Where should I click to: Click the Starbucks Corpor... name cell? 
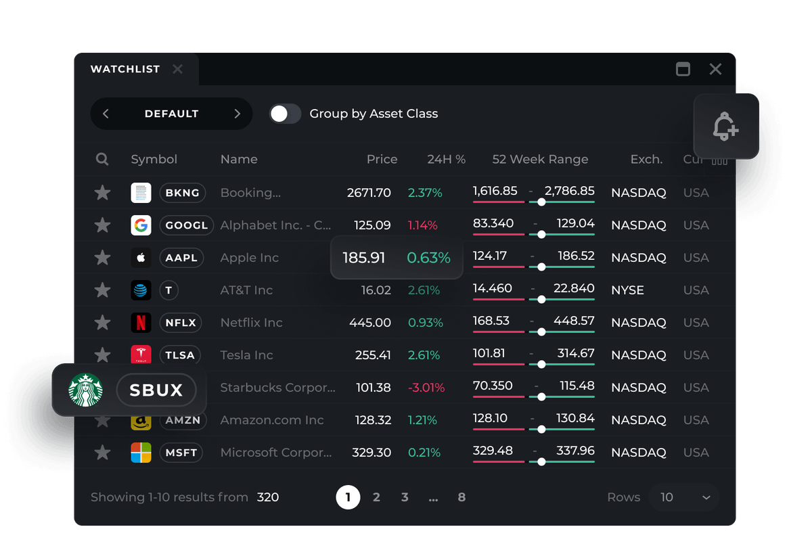coord(278,388)
